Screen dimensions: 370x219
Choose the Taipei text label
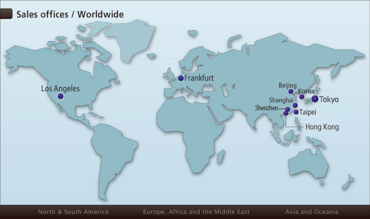(x=308, y=112)
